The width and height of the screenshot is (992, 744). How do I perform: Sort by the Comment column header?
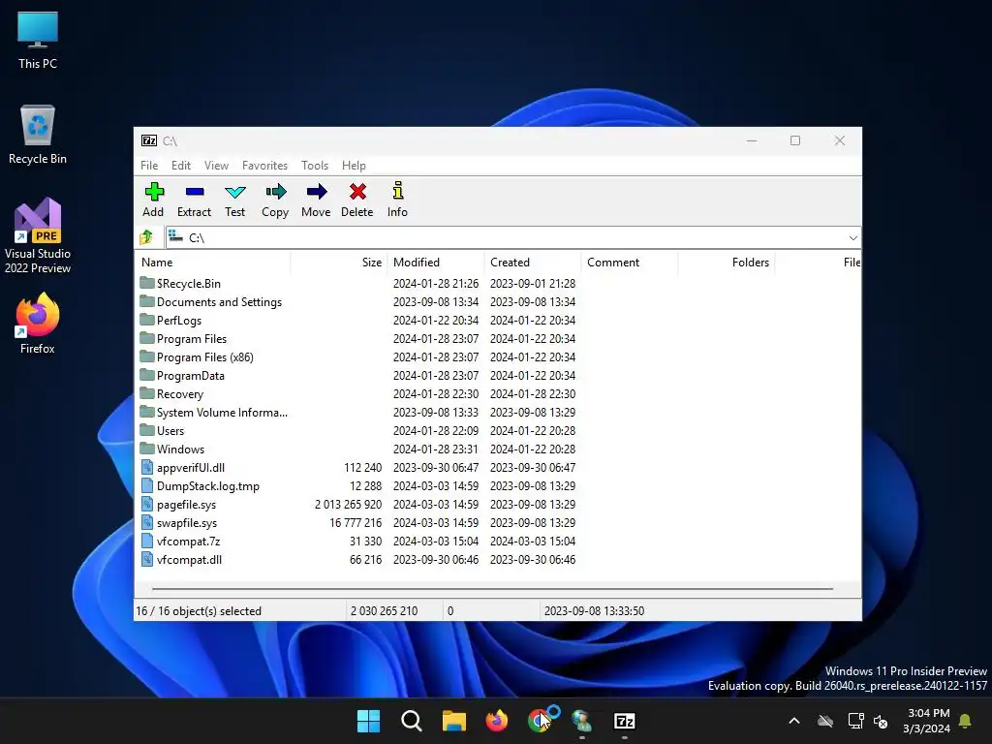tap(630, 262)
